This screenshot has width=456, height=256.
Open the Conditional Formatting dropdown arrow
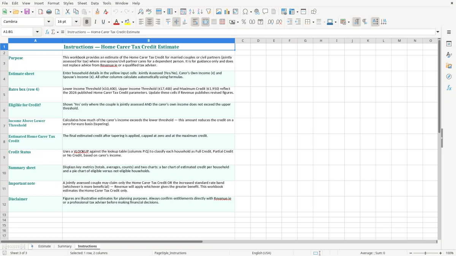click(x=348, y=22)
